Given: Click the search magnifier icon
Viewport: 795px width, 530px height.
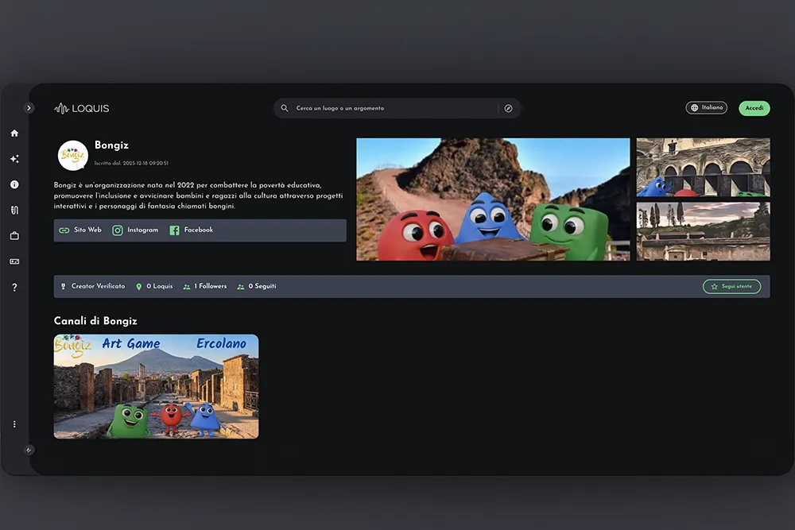Looking at the screenshot, I should (x=285, y=108).
